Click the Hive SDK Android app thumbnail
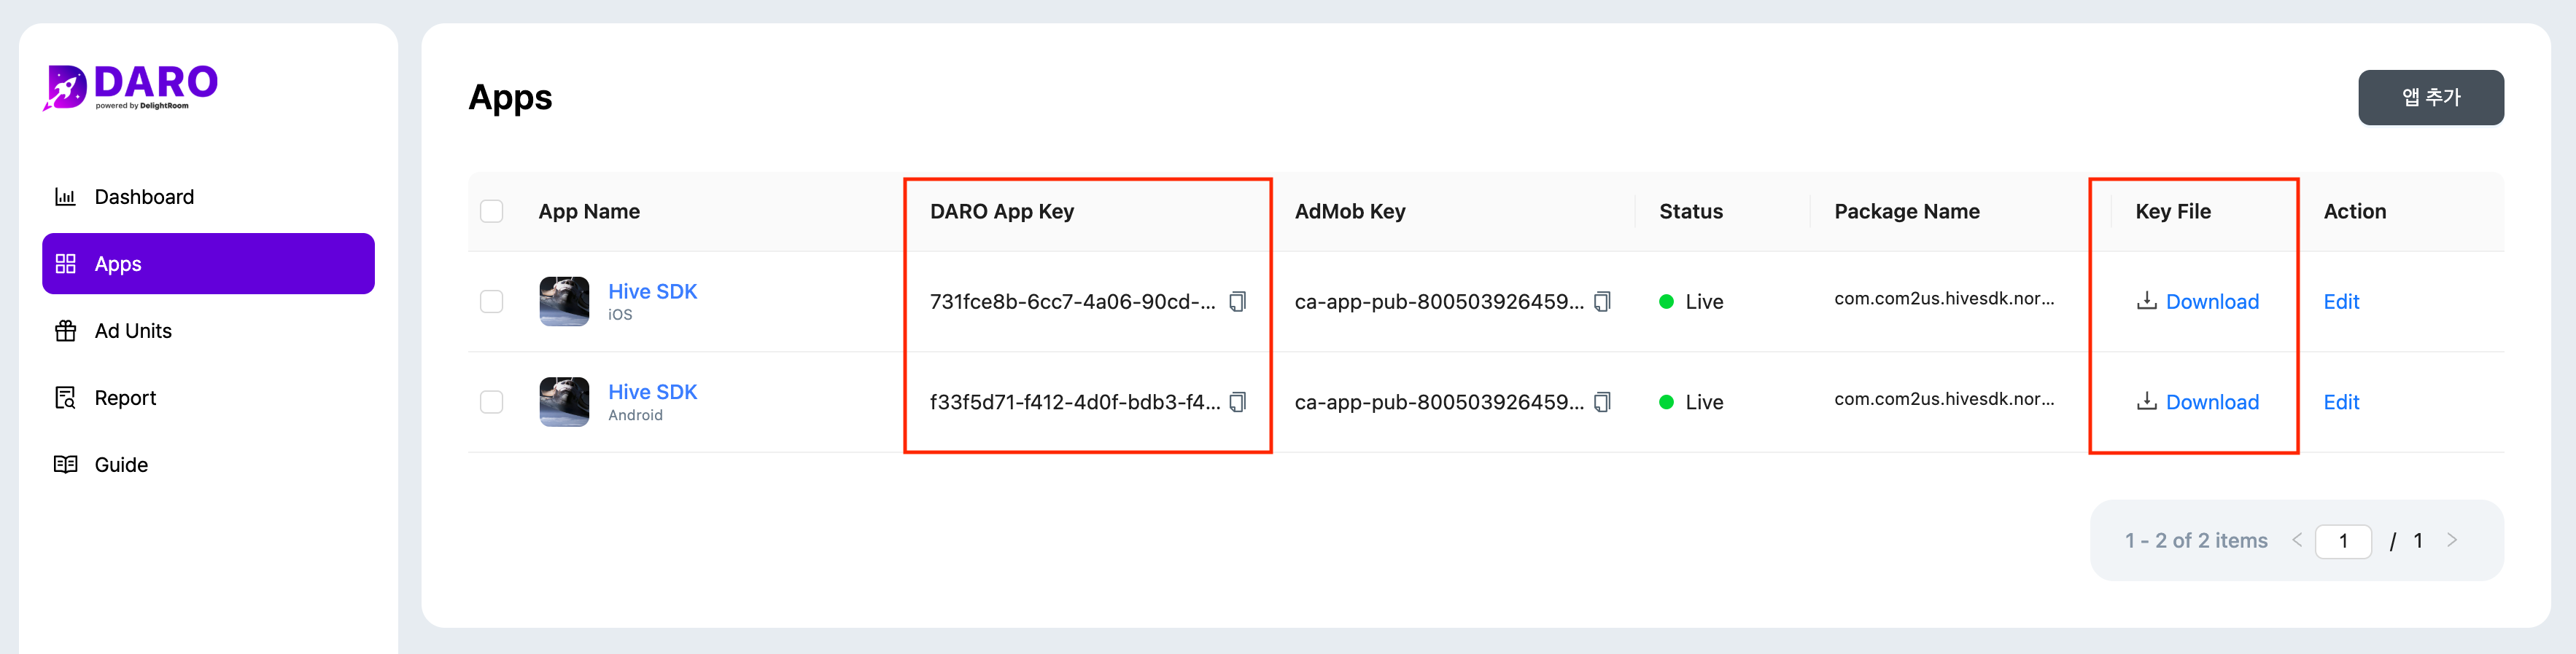The image size is (2576, 654). coord(564,403)
